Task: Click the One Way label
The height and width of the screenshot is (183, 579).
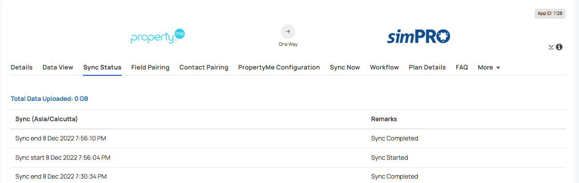Action: pos(288,44)
